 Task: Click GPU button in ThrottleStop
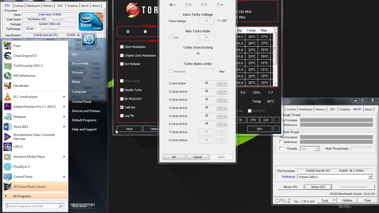[259, 129]
